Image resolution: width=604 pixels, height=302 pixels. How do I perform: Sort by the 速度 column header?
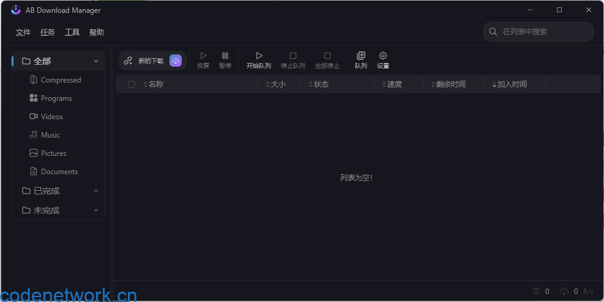392,84
